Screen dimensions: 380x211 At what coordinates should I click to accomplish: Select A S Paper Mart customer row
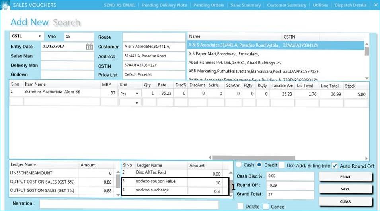[276, 54]
